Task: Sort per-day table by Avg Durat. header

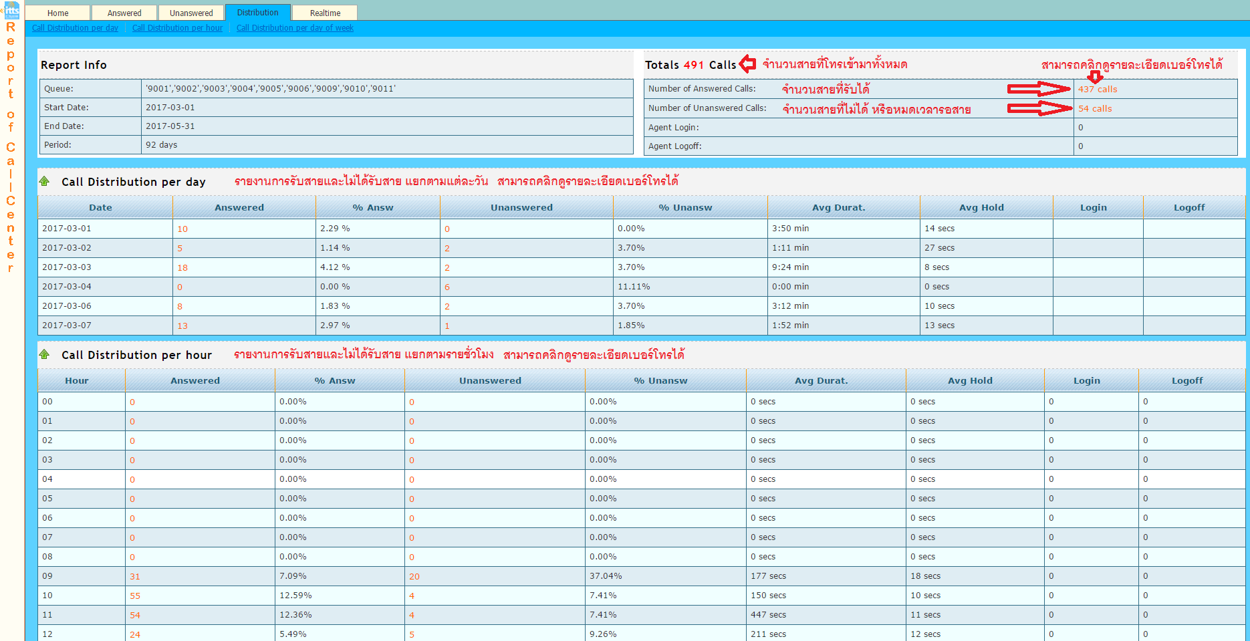Action: (x=844, y=207)
